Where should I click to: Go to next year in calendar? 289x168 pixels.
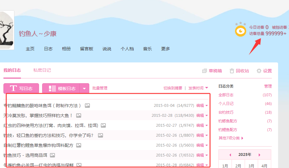tap(259, 155)
